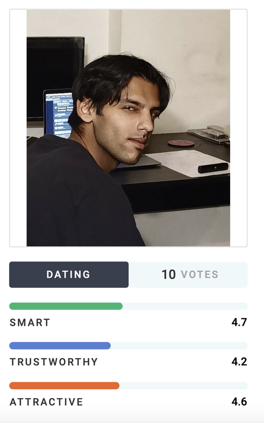Click the 4.2 Trustworthy score

(239, 362)
